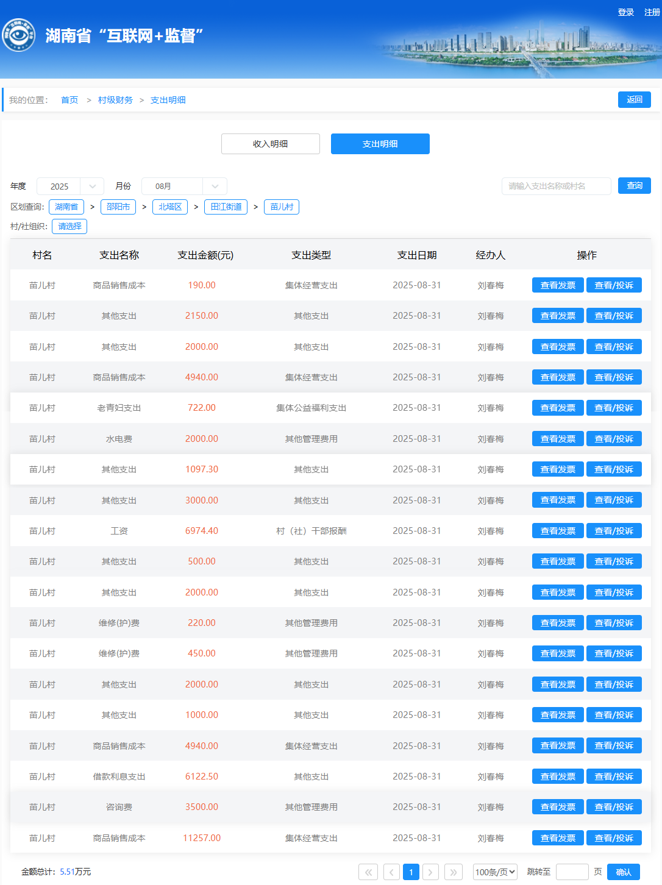Click 查看/投诉 for the 工资 row
662x885 pixels.
(614, 531)
